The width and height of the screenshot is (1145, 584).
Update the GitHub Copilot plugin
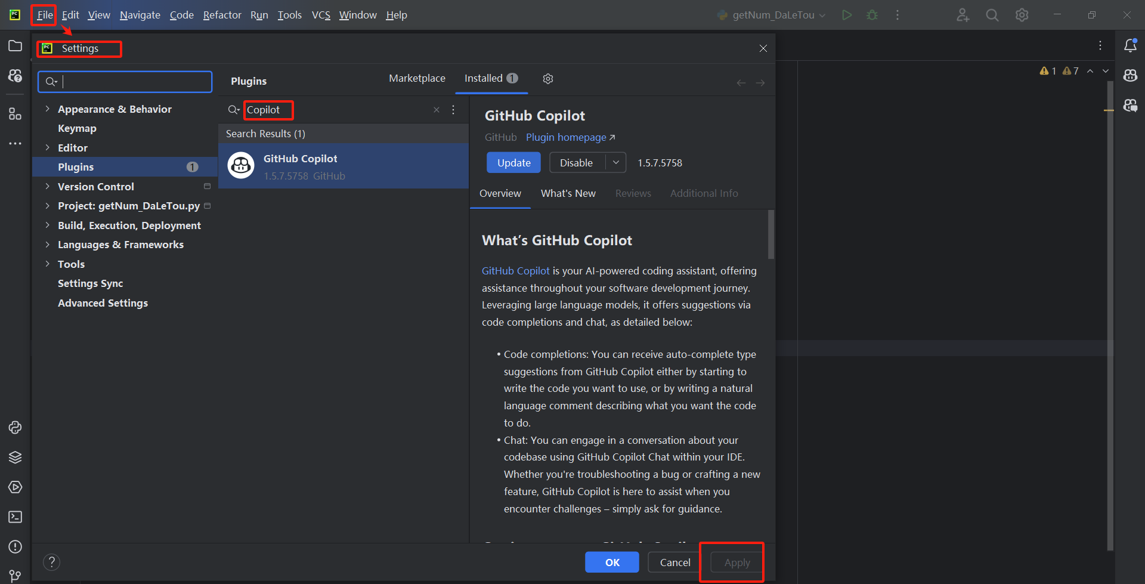tap(513, 163)
